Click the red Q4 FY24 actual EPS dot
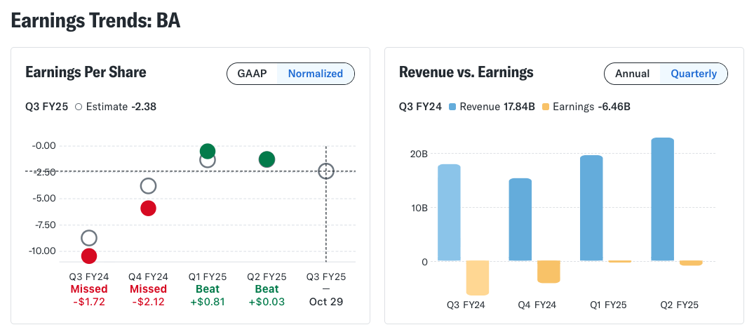The image size is (754, 332). click(x=148, y=208)
